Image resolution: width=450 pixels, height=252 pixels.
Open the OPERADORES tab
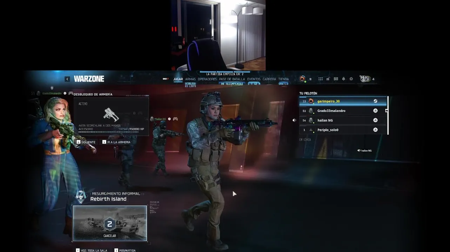pyautogui.click(x=207, y=79)
